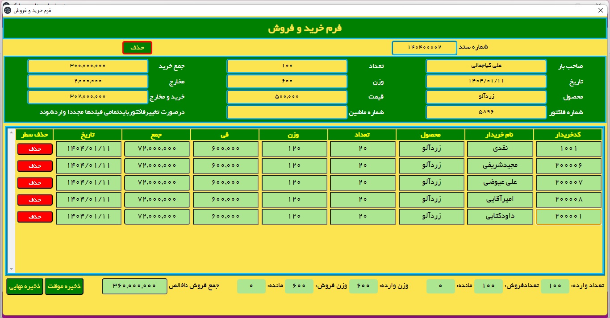This screenshot has width=610, height=318.
Task: Click the جمع column header
Action: click(x=156, y=135)
